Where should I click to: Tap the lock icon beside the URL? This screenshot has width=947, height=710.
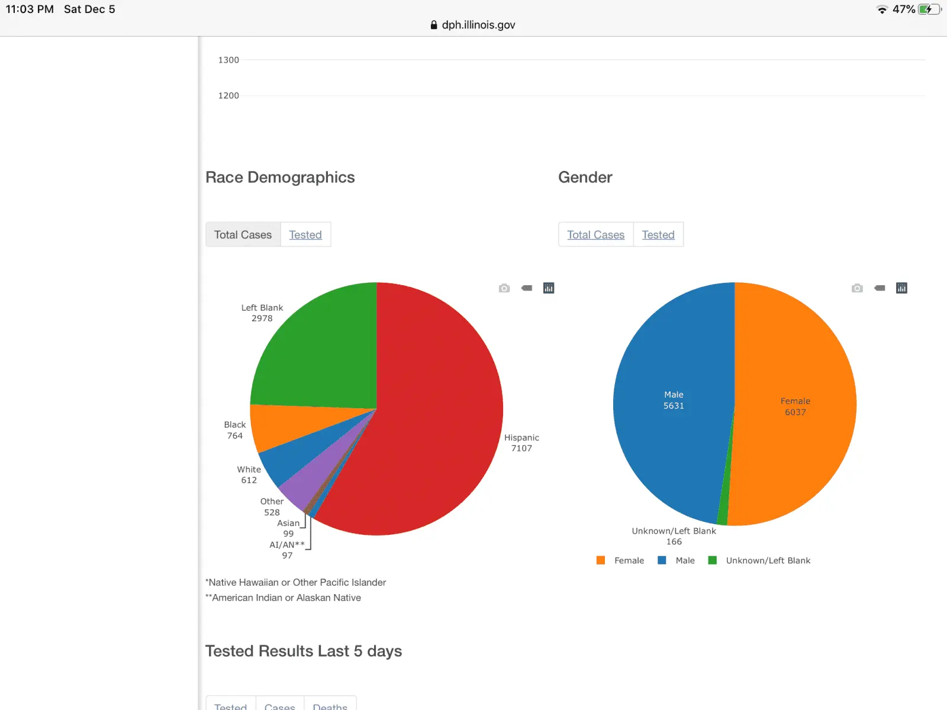pos(434,25)
